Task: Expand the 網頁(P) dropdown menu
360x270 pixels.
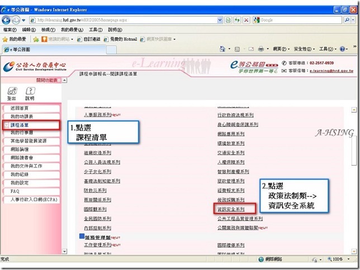Action: [x=281, y=49]
